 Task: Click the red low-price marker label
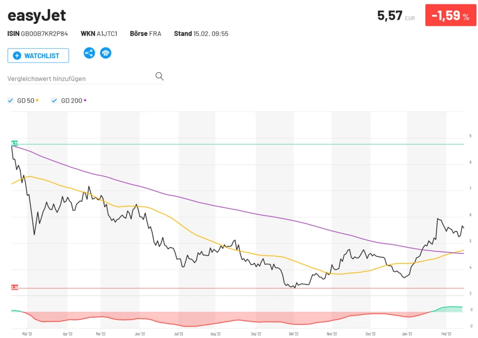click(x=15, y=287)
